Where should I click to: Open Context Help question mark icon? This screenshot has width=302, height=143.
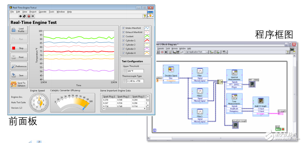[x=145, y=16]
